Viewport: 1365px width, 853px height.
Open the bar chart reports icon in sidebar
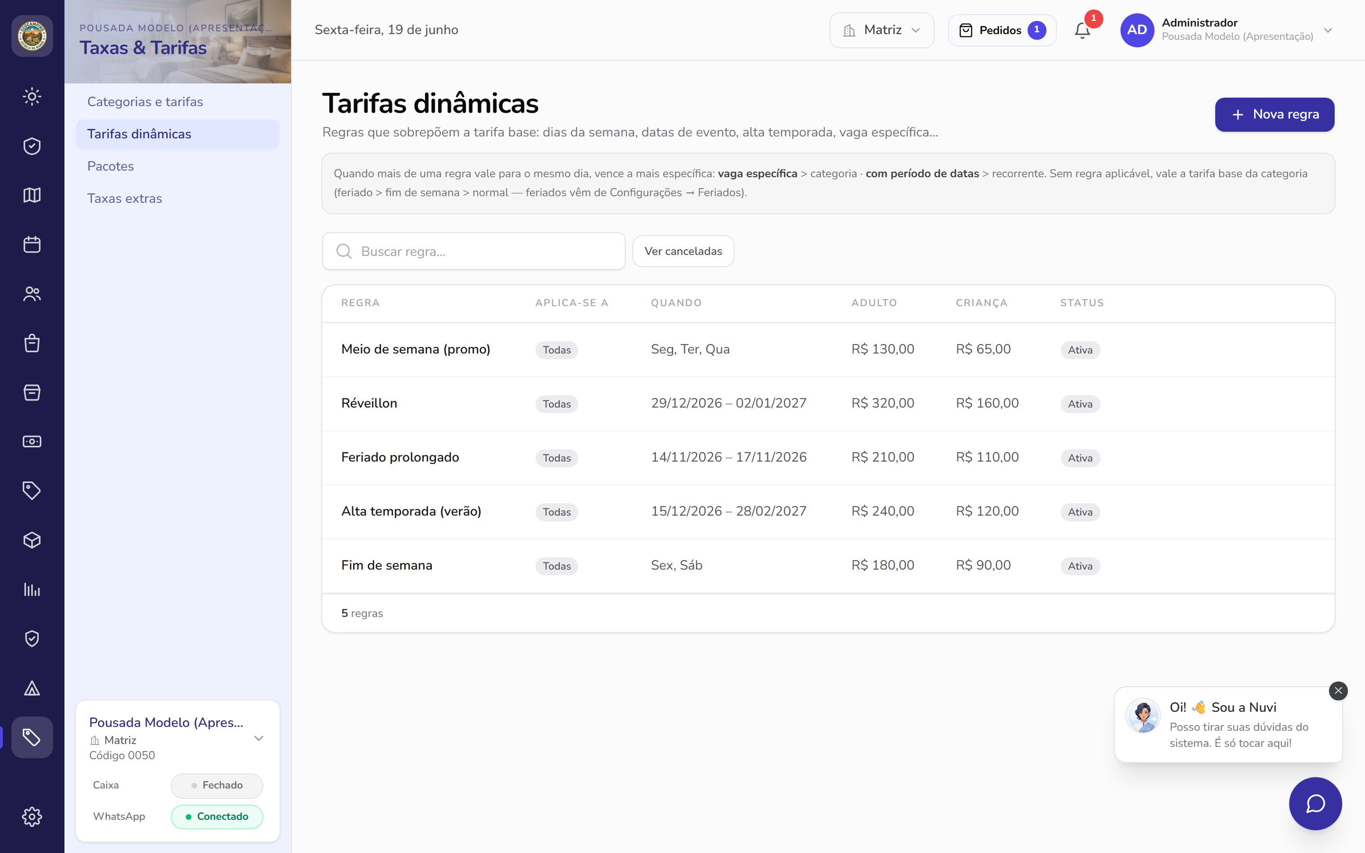click(x=32, y=590)
